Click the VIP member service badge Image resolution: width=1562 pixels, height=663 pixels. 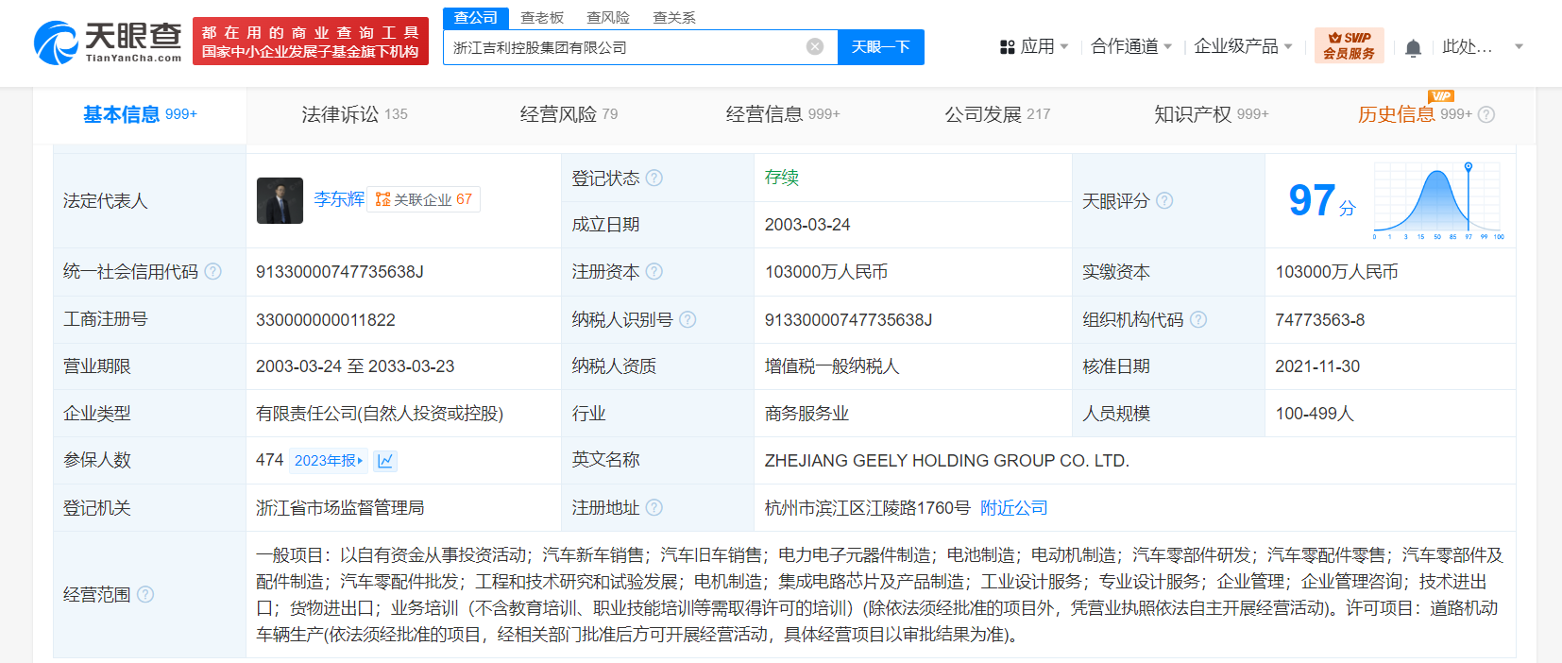[1349, 45]
